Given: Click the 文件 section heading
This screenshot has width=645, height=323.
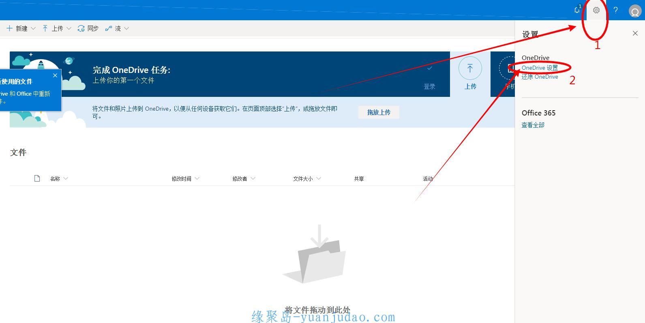Looking at the screenshot, I should pos(18,152).
